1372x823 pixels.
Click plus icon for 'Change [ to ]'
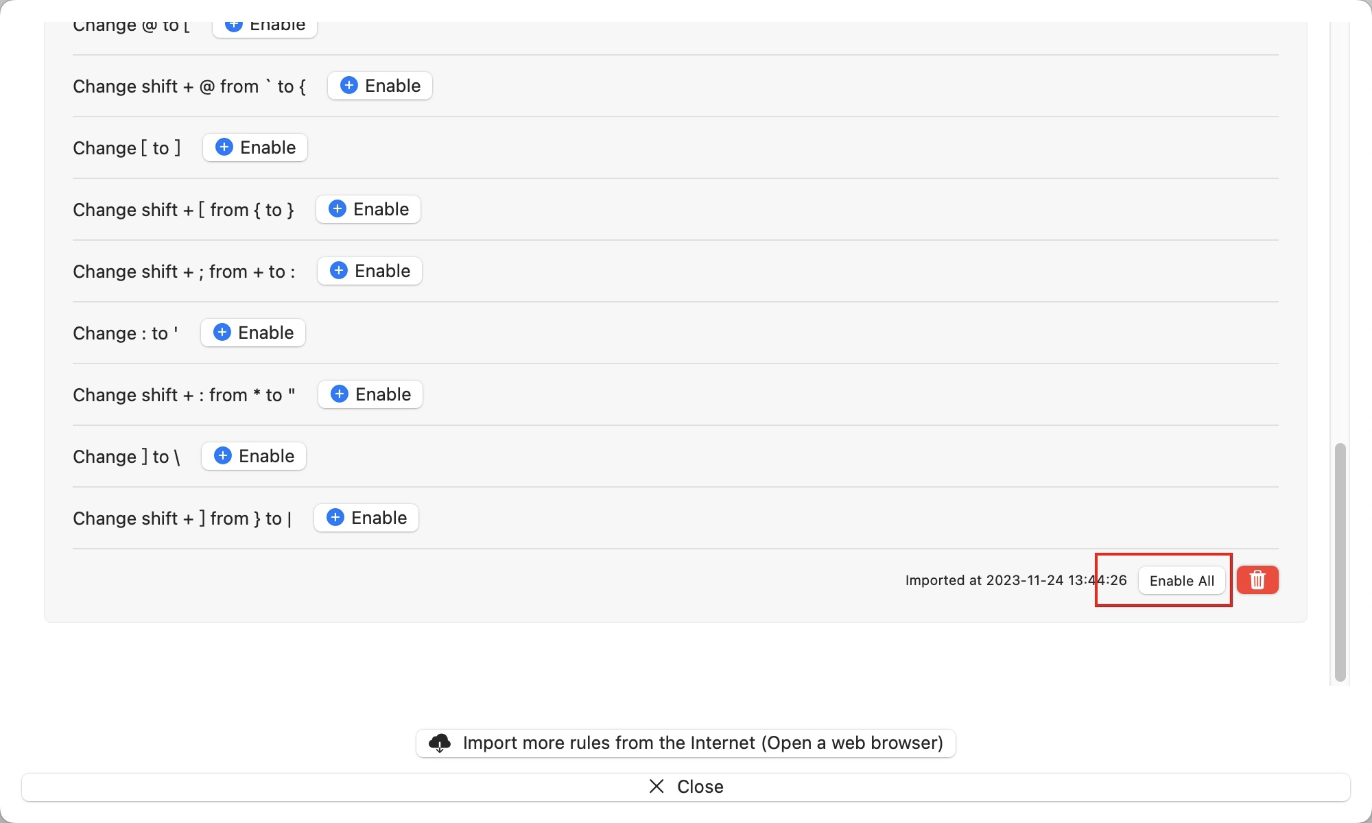click(x=224, y=147)
